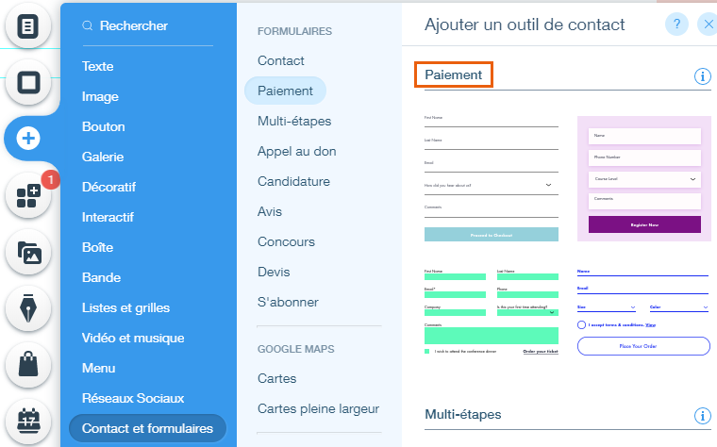Click the Add (plus) button in sidebar

click(28, 138)
